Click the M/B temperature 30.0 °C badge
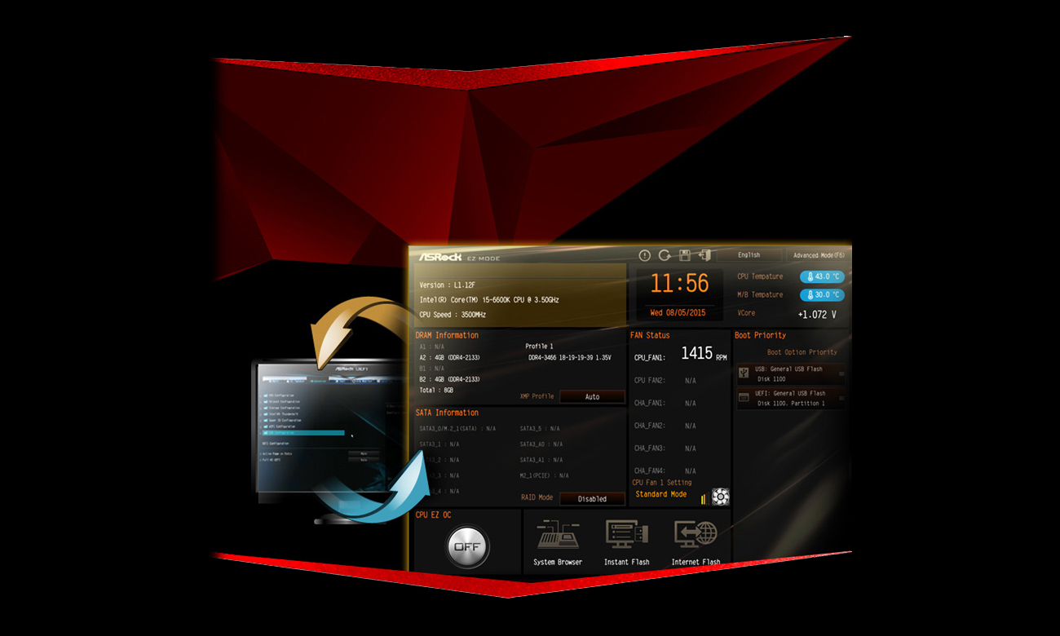 click(x=822, y=295)
